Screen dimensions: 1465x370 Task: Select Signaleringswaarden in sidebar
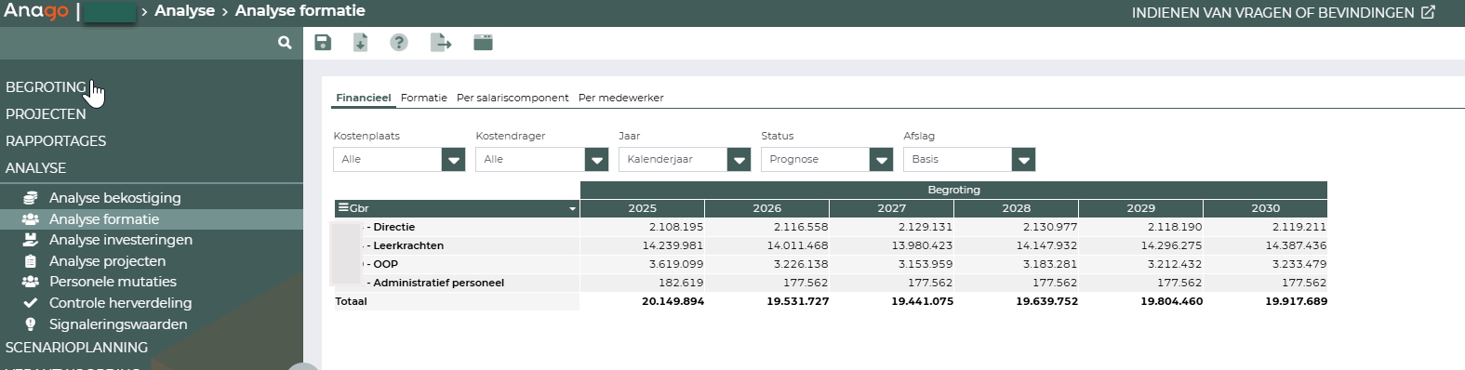pyautogui.click(x=118, y=324)
